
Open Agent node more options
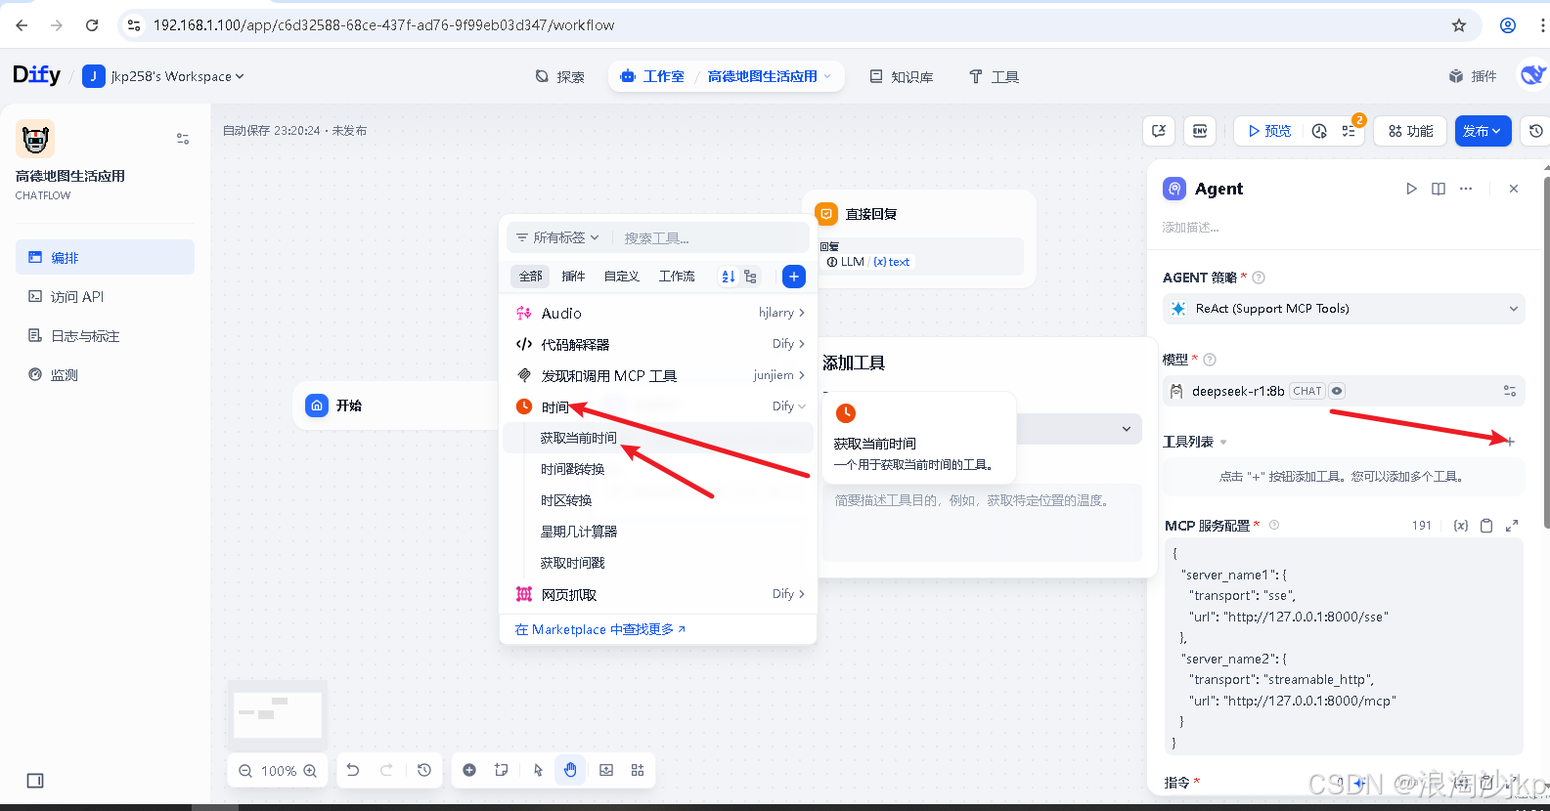tap(1465, 189)
